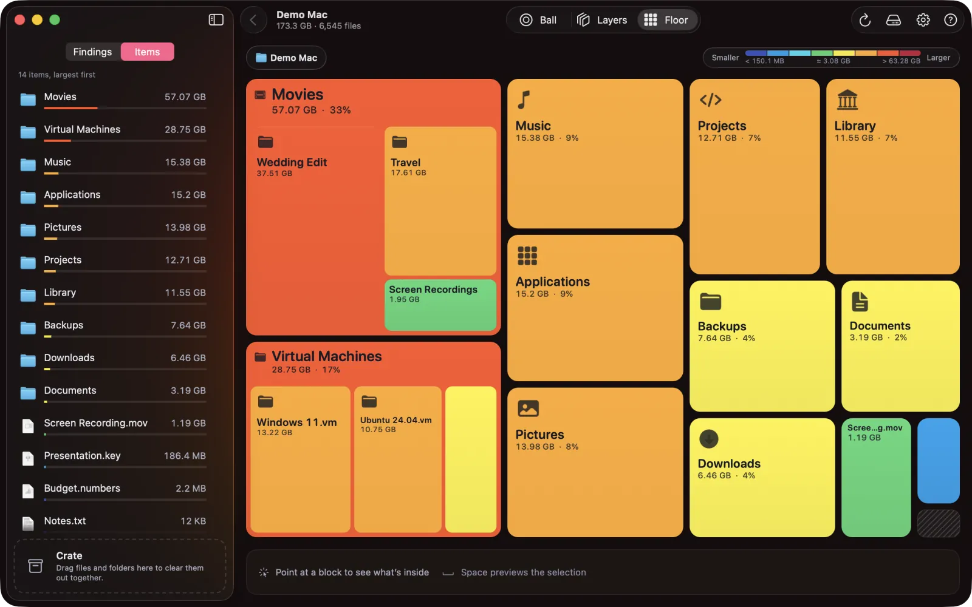Switch to Ball view
The image size is (972, 607).
click(538, 20)
